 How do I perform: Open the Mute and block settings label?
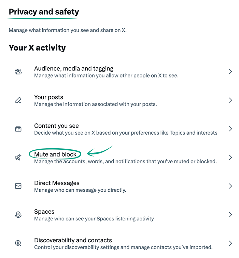click(x=55, y=154)
